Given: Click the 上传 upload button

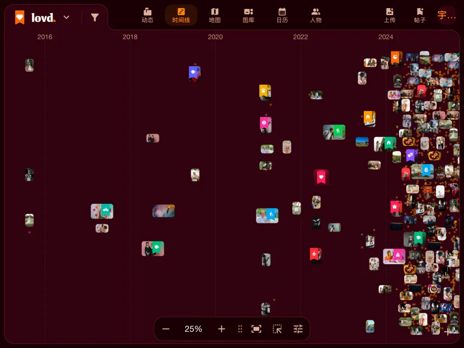Looking at the screenshot, I should pos(390,15).
